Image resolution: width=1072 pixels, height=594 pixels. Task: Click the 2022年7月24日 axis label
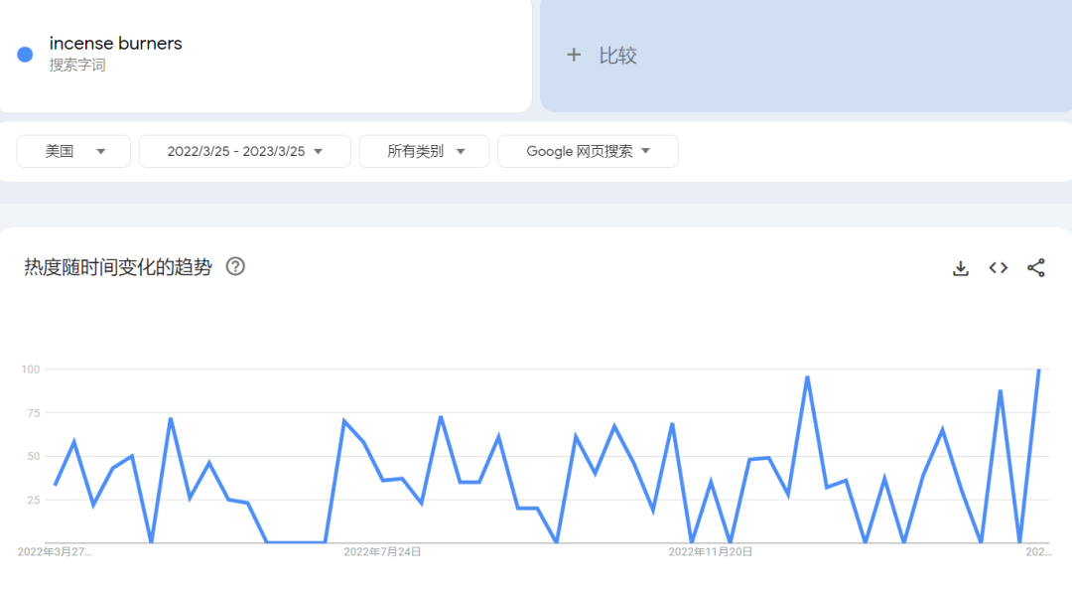coord(382,551)
